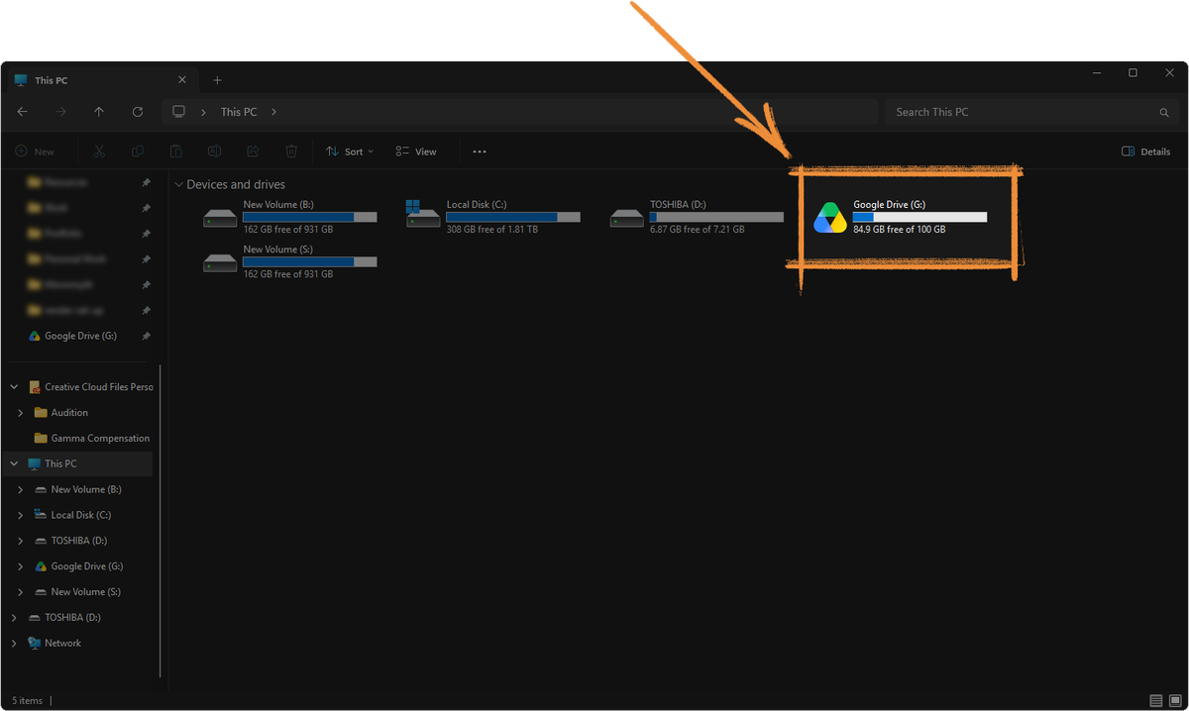Switch to large icons view icon

click(x=1174, y=700)
